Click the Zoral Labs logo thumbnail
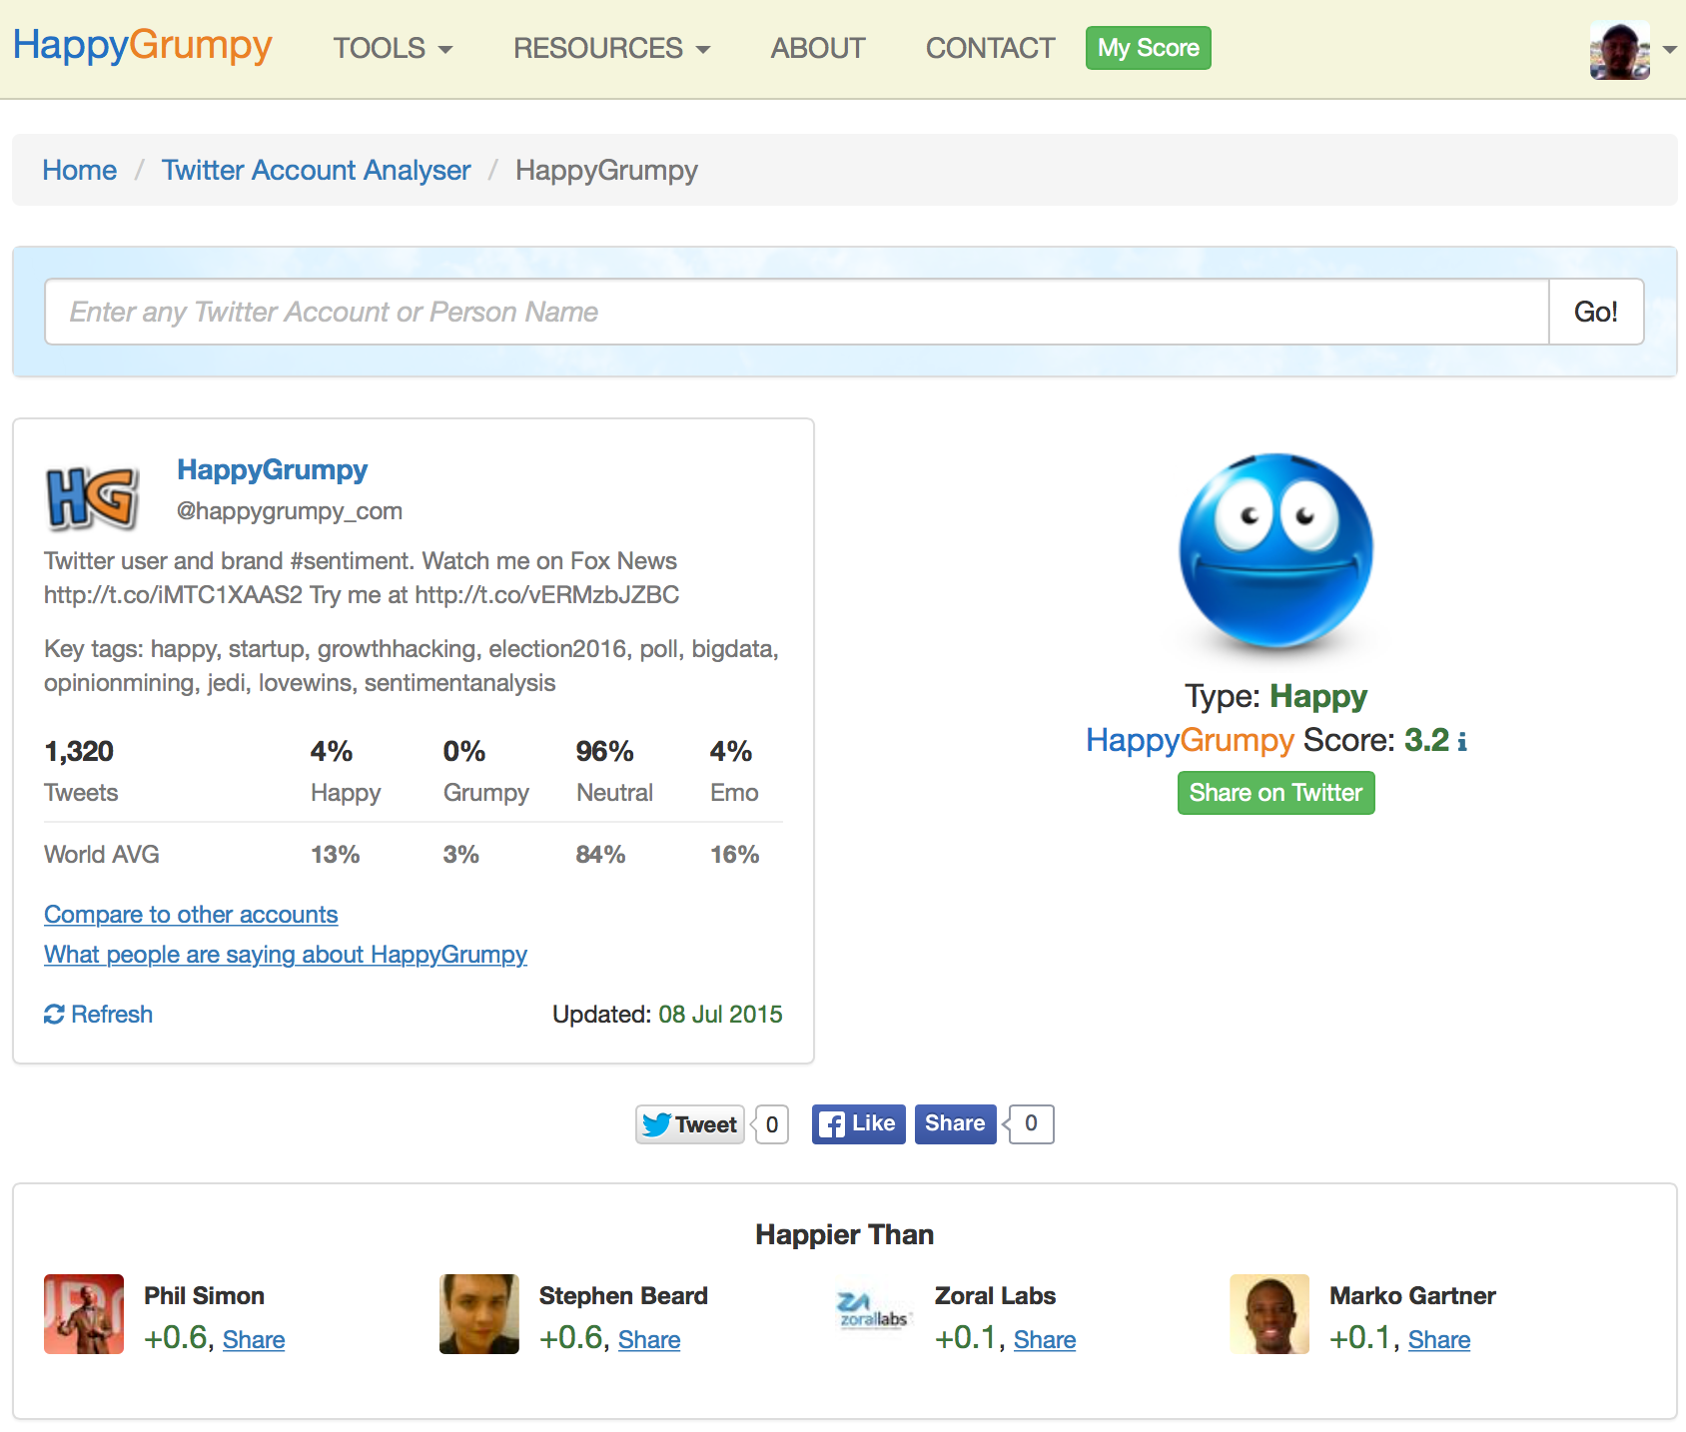The image size is (1686, 1432). [874, 1314]
